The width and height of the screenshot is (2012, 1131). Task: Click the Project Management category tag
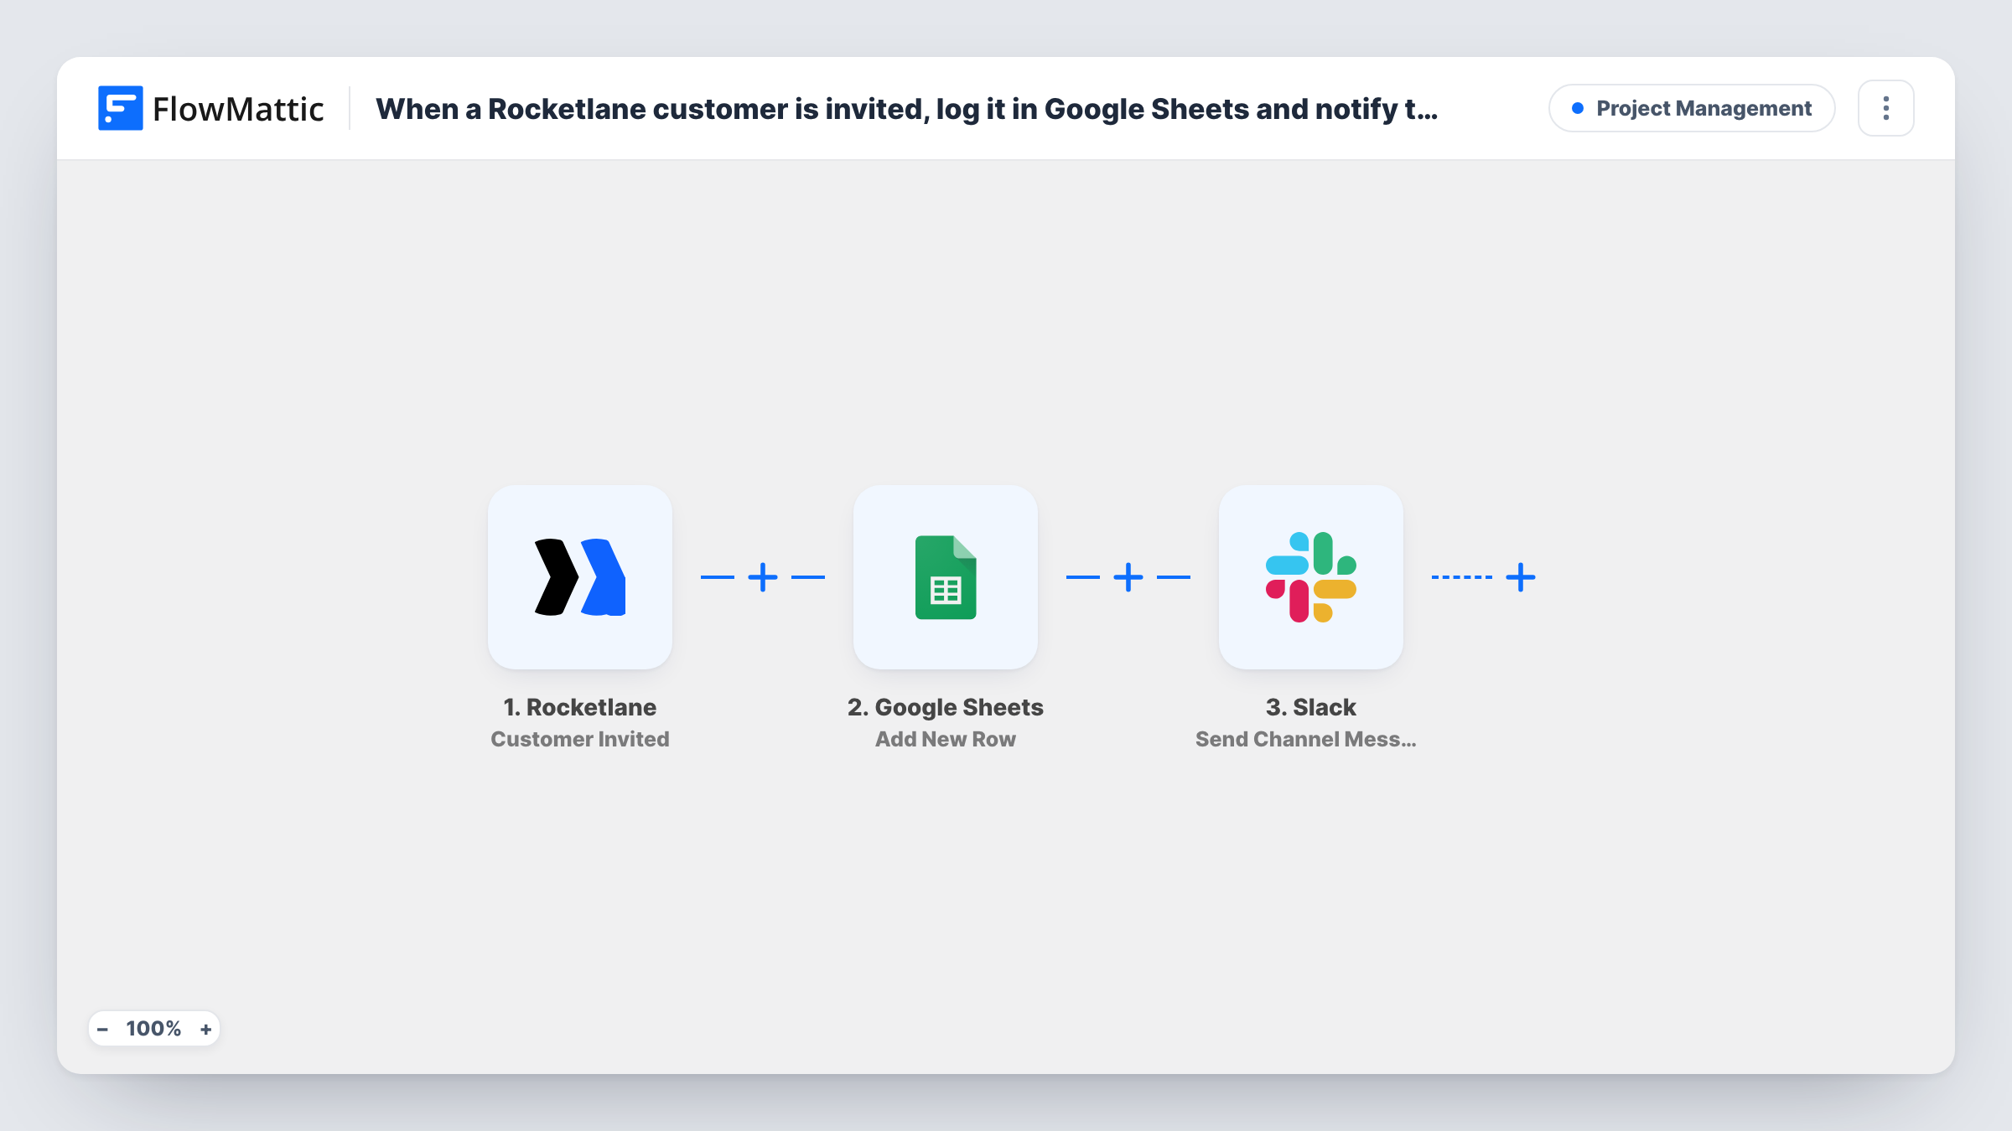click(1692, 108)
